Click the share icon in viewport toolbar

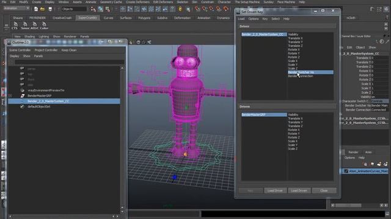[x=149, y=42]
